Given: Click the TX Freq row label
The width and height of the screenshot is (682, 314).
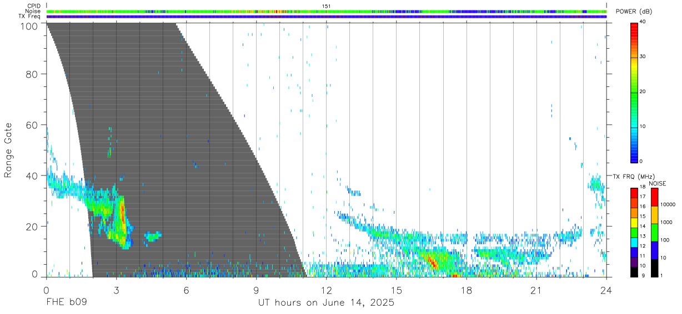Looking at the screenshot, I should coord(30,17).
